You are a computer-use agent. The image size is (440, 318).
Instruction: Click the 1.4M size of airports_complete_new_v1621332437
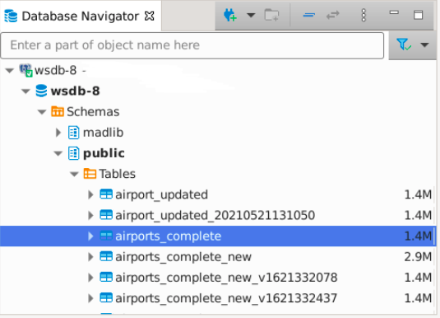(x=418, y=298)
